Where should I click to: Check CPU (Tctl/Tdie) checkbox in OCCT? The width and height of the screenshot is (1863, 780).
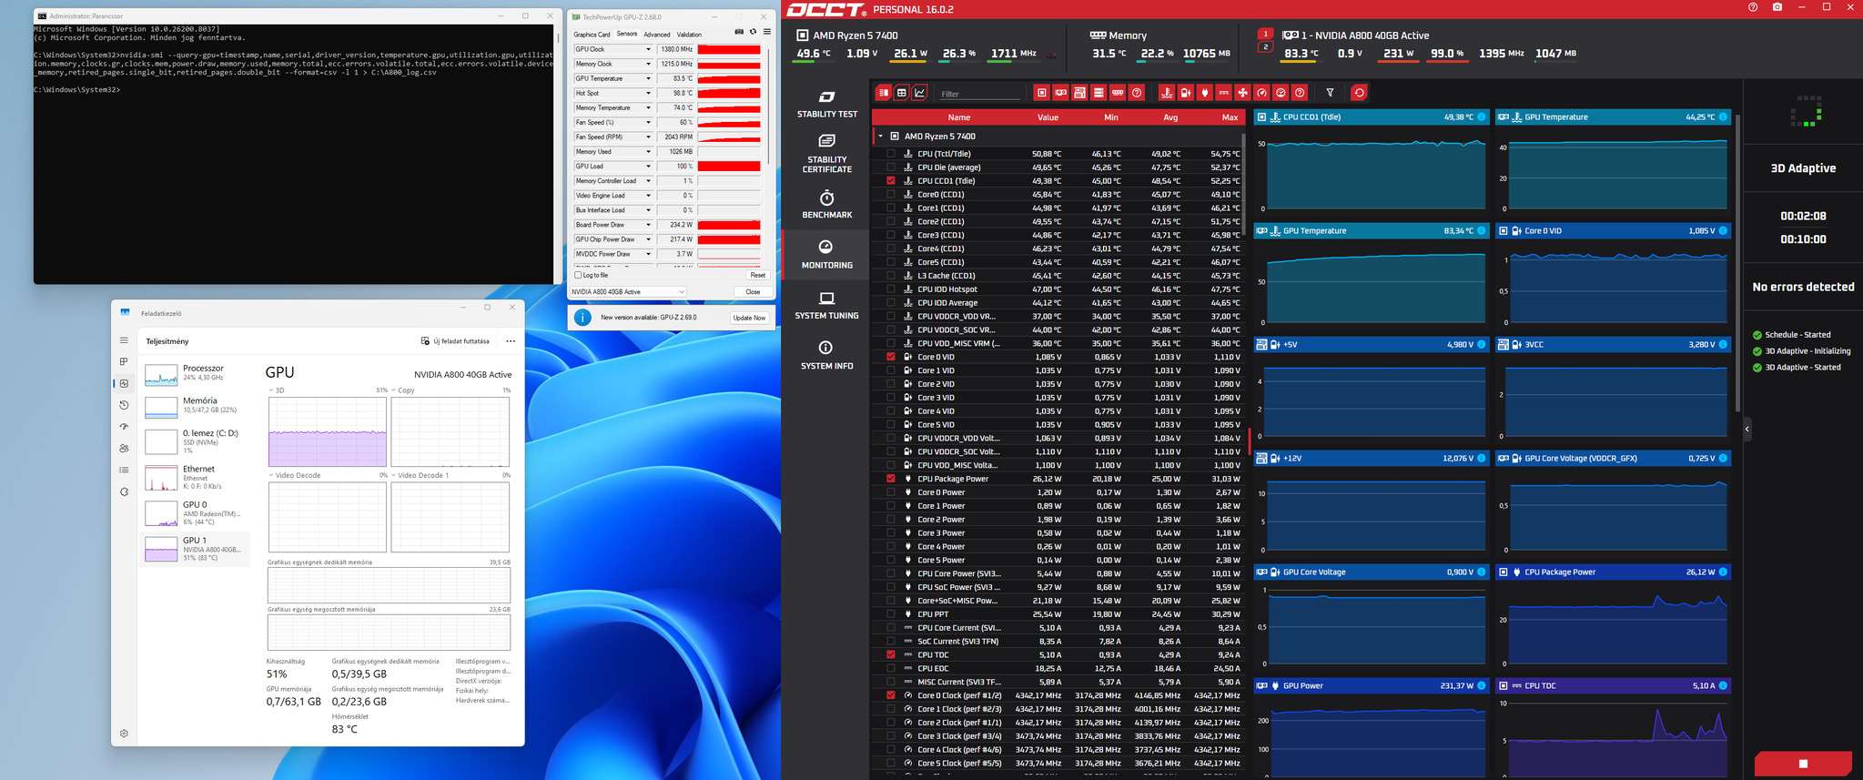click(x=890, y=154)
